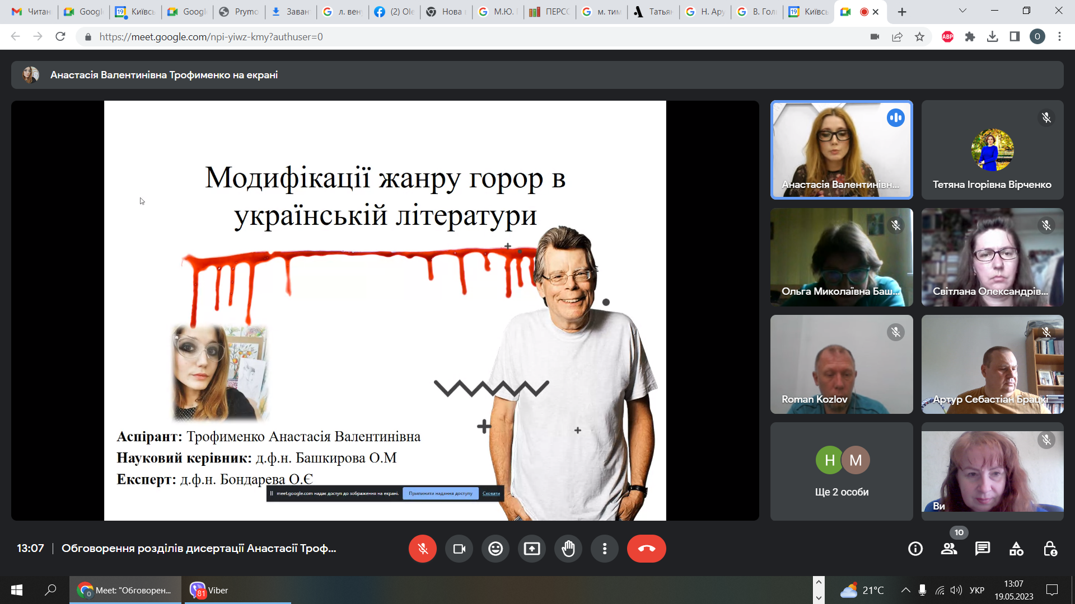This screenshot has width=1075, height=604.
Task: Hang up the call with red button
Action: coord(646,549)
